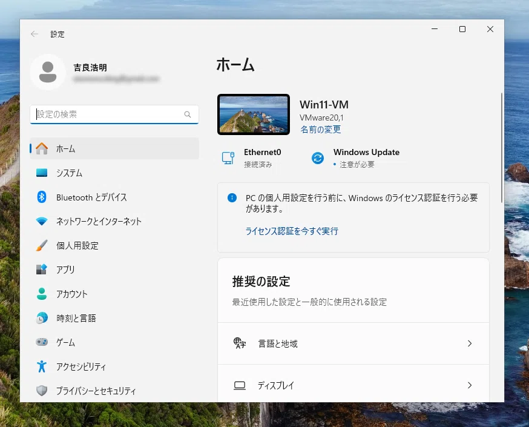529x427 pixels.
Task: Open 言語と地域 settings row
Action: point(353,343)
